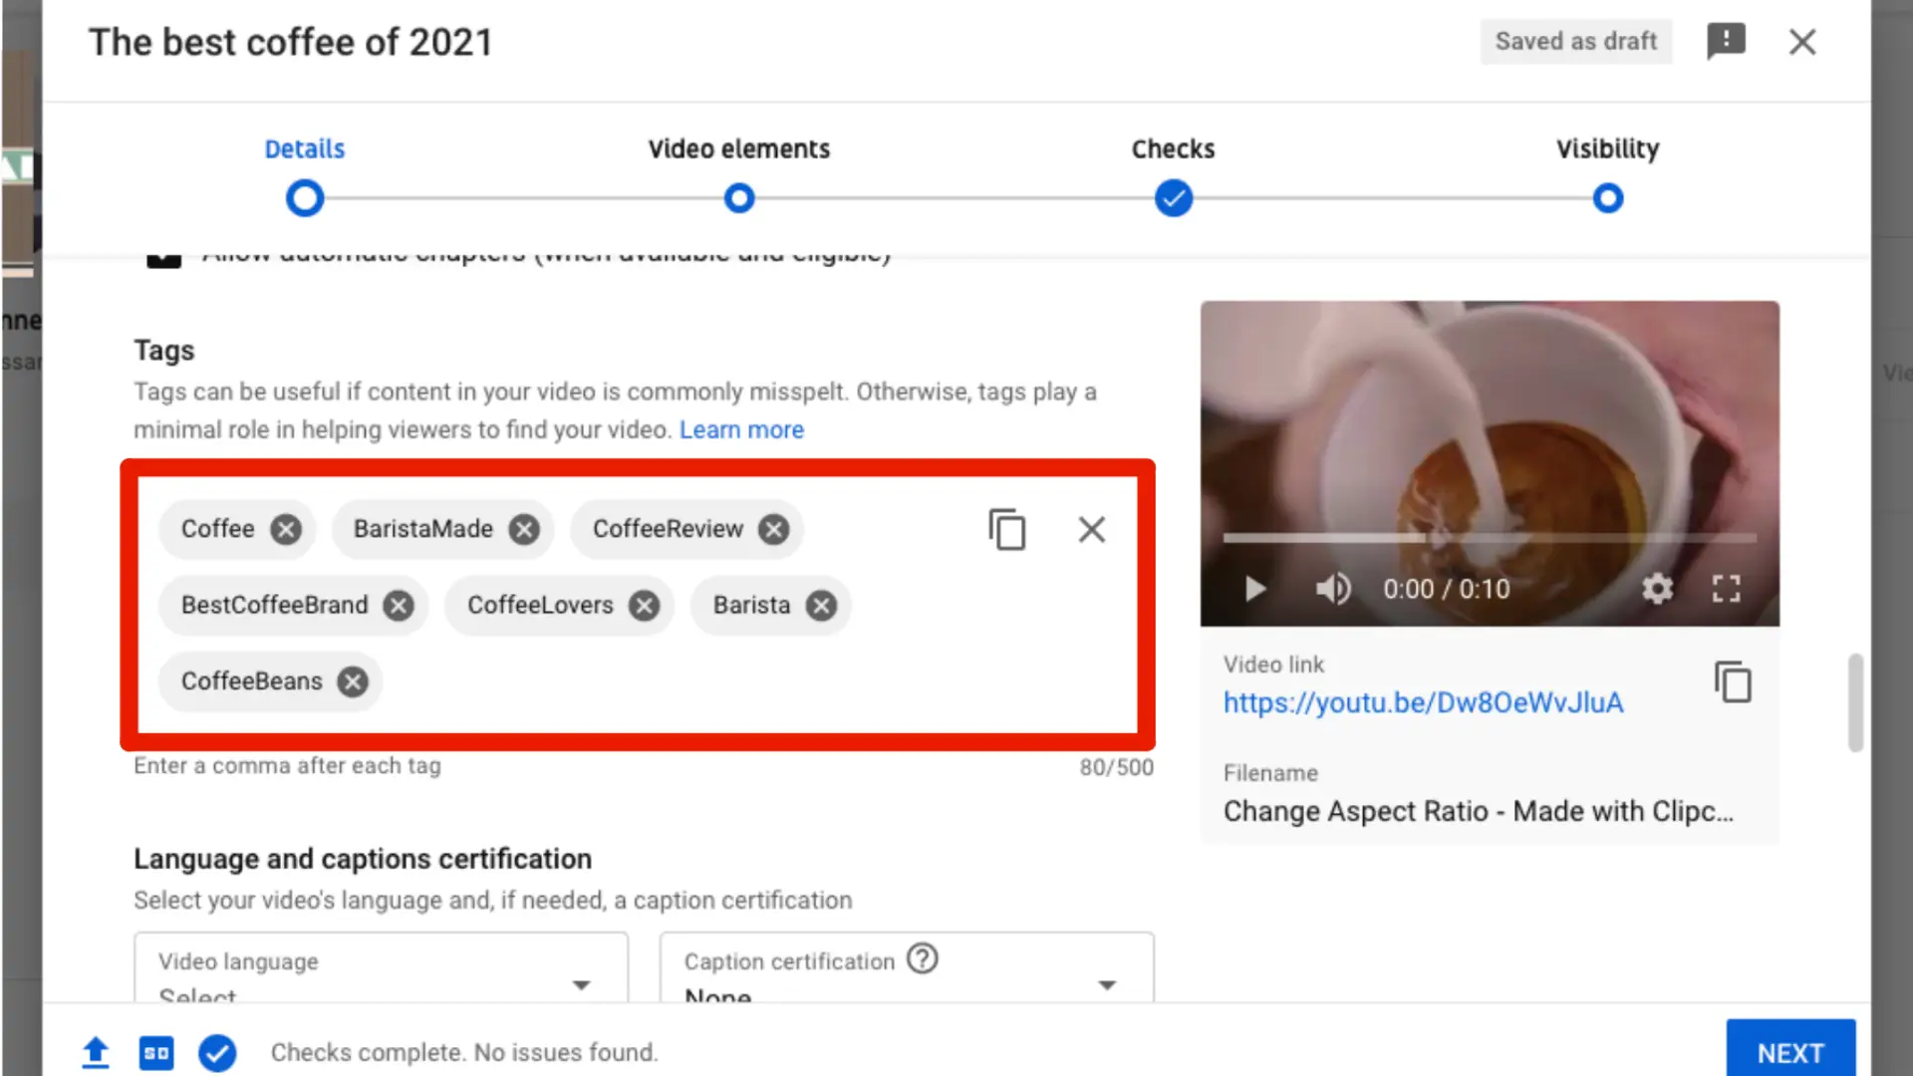1913x1076 pixels.
Task: Click the checks complete checkmark icon
Action: click(x=217, y=1052)
